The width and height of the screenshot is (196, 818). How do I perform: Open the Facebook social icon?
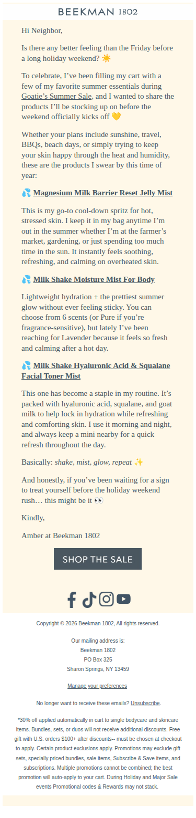(72, 599)
